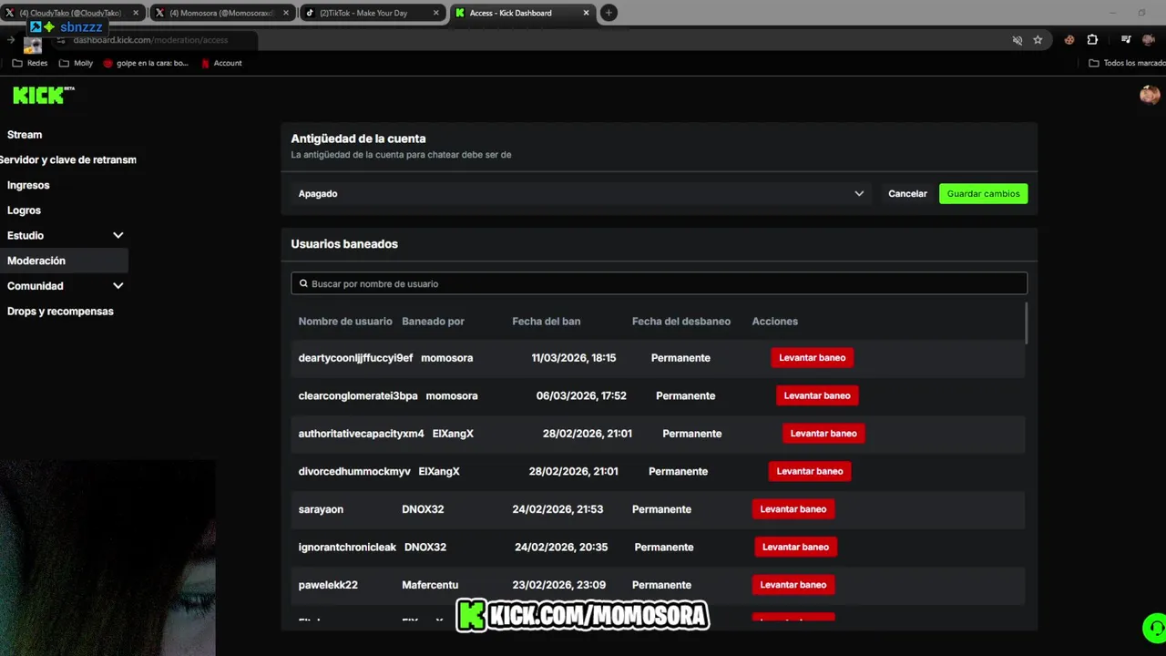Click the ban date '24/02/2026, 21:53'
The image size is (1166, 656).
point(557,509)
